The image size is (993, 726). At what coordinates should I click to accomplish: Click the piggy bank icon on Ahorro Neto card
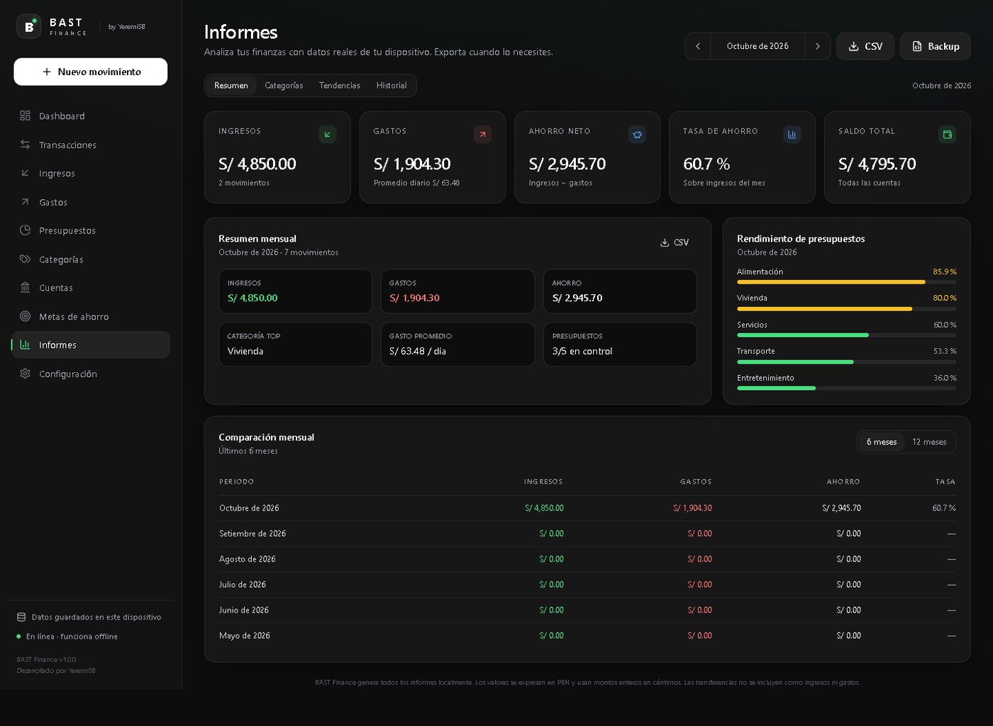tap(637, 134)
